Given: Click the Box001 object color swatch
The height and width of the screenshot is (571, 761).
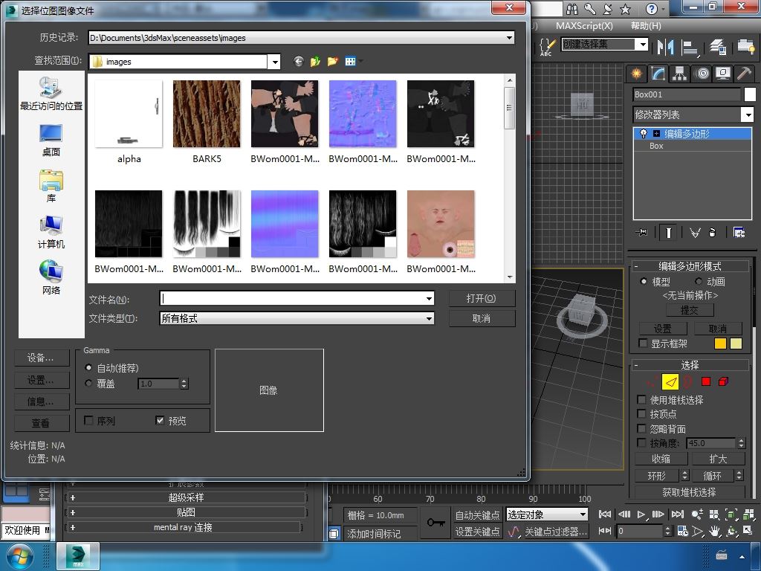Looking at the screenshot, I should 751,94.
